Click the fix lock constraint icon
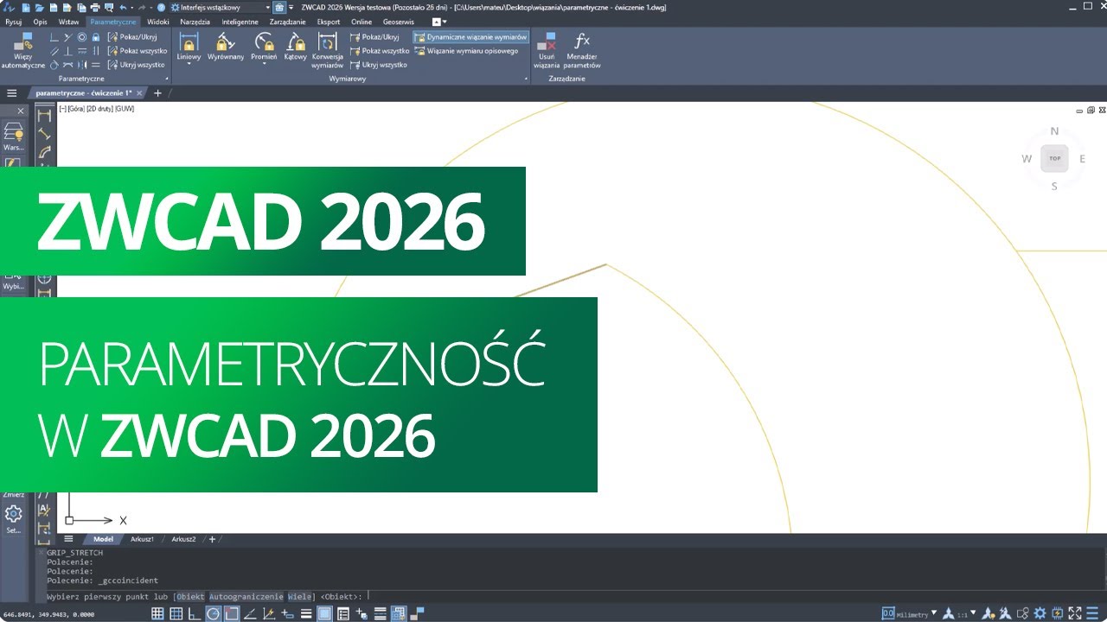This screenshot has height=622, width=1107. (96, 37)
